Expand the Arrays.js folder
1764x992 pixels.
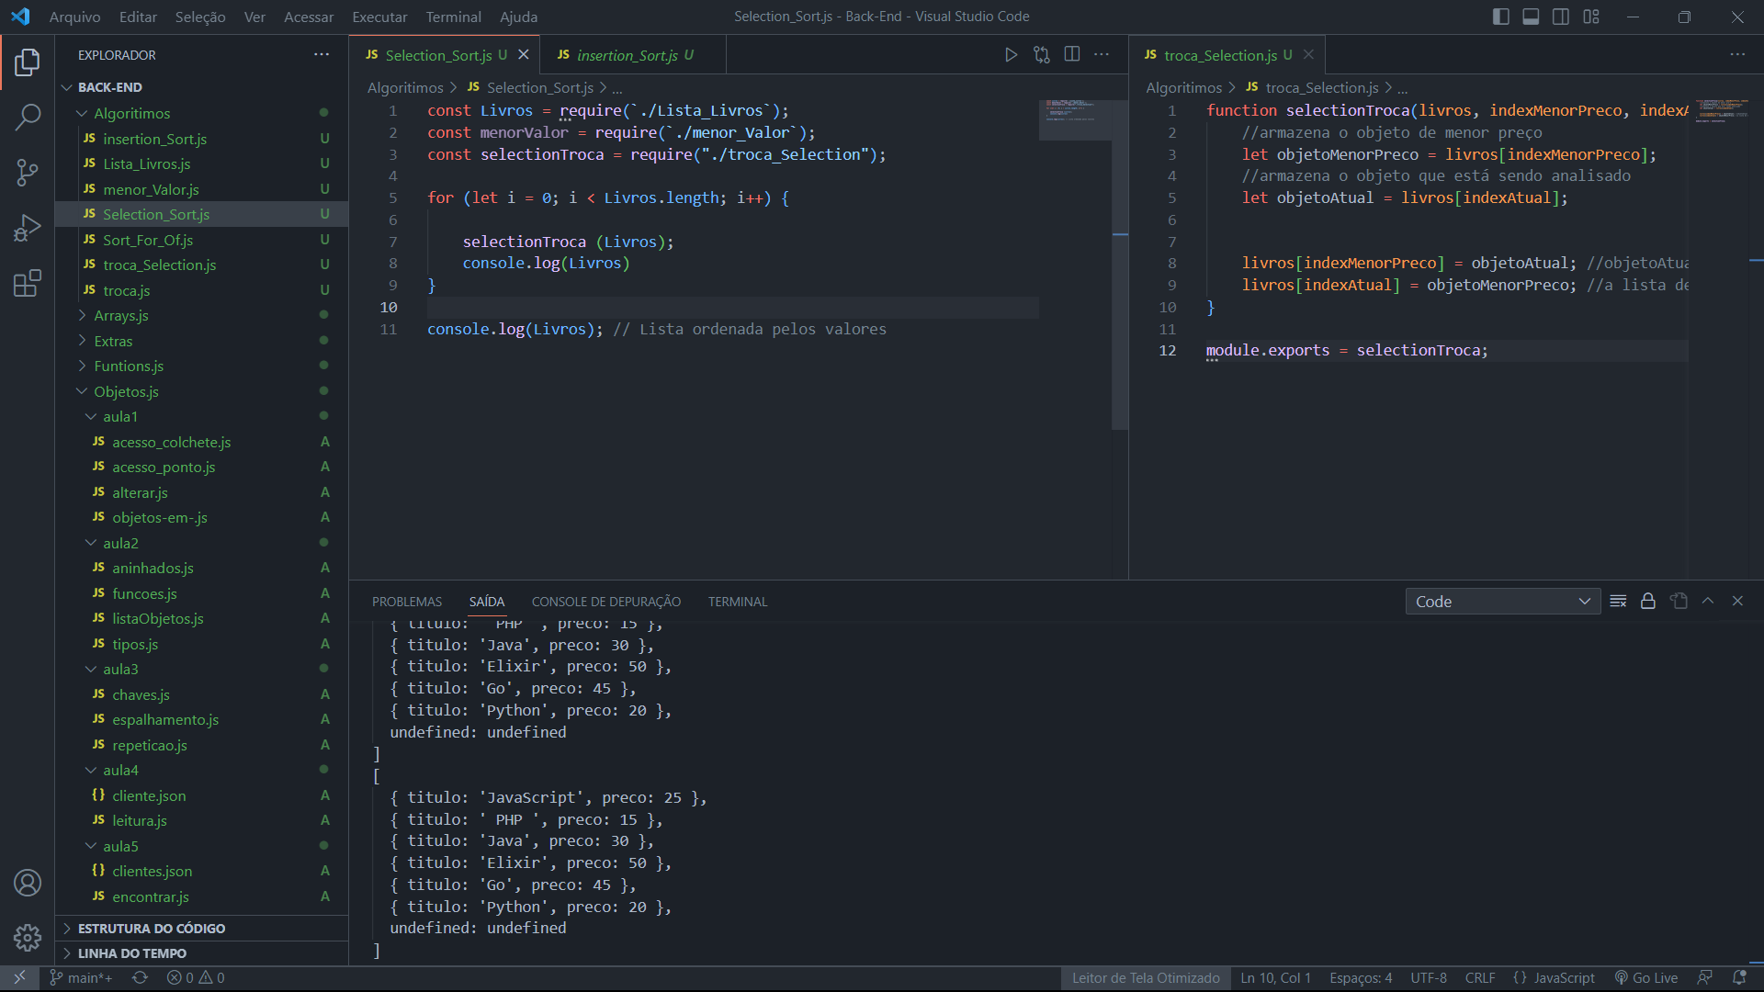(x=201, y=315)
